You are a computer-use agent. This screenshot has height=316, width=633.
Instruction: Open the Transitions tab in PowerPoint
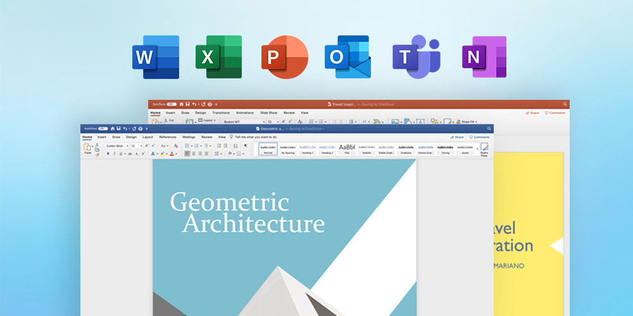click(x=221, y=112)
